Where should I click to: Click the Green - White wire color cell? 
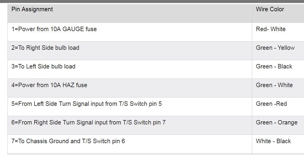tap(274, 85)
